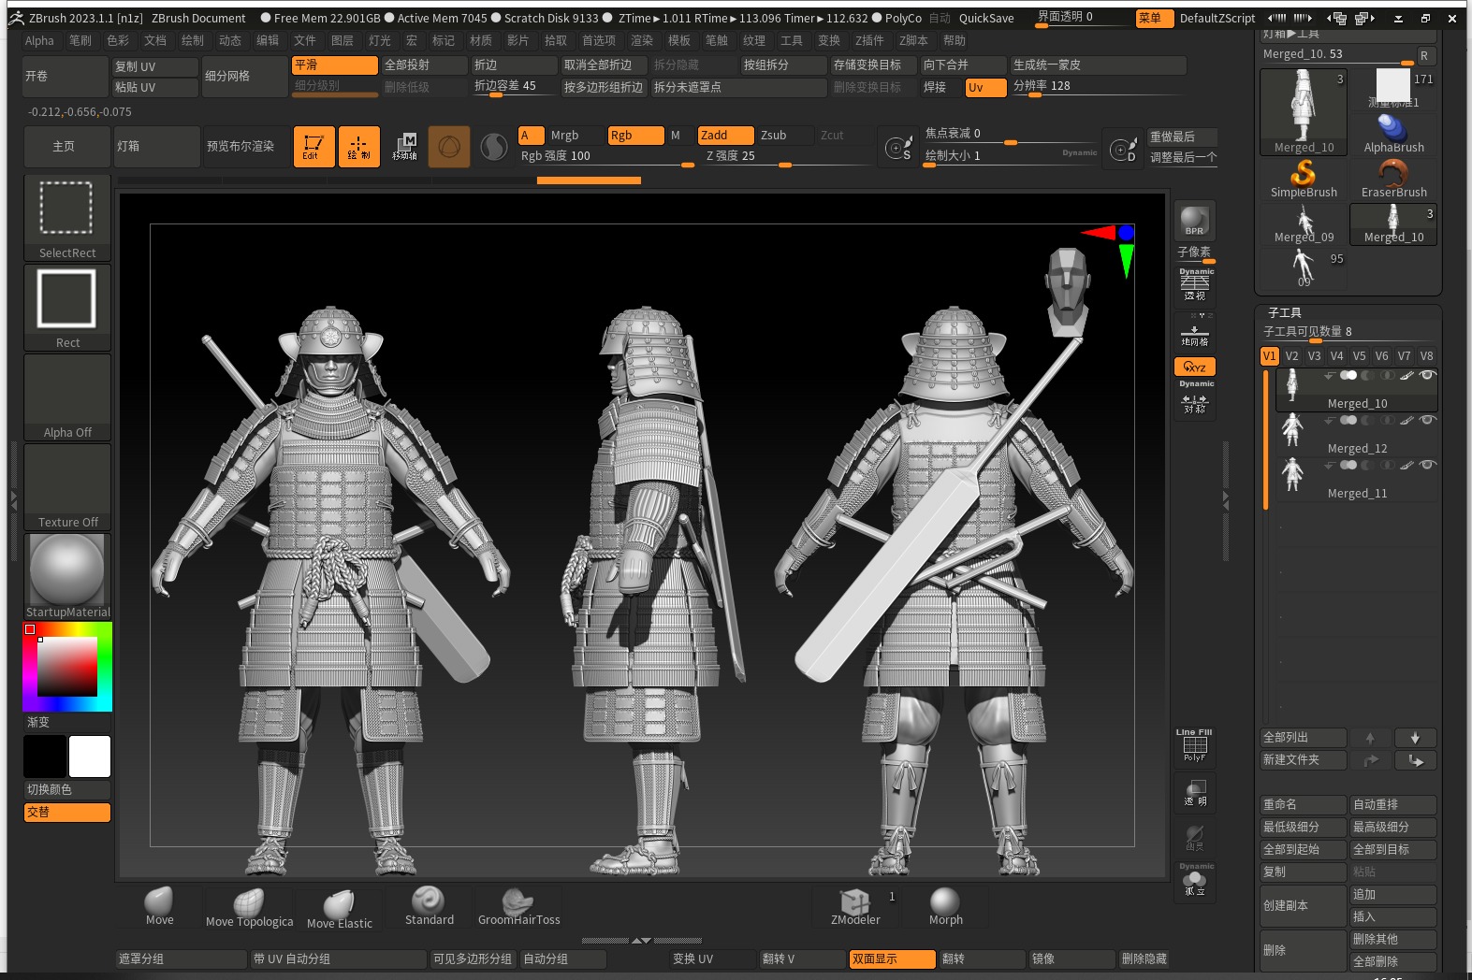Select the Move Topological brush
1472x980 pixels.
point(249,906)
